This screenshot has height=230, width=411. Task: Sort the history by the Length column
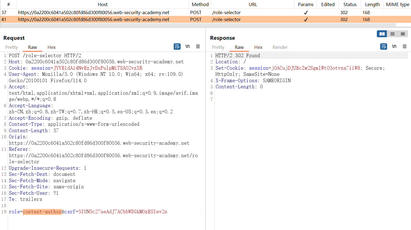[x=372, y=4]
